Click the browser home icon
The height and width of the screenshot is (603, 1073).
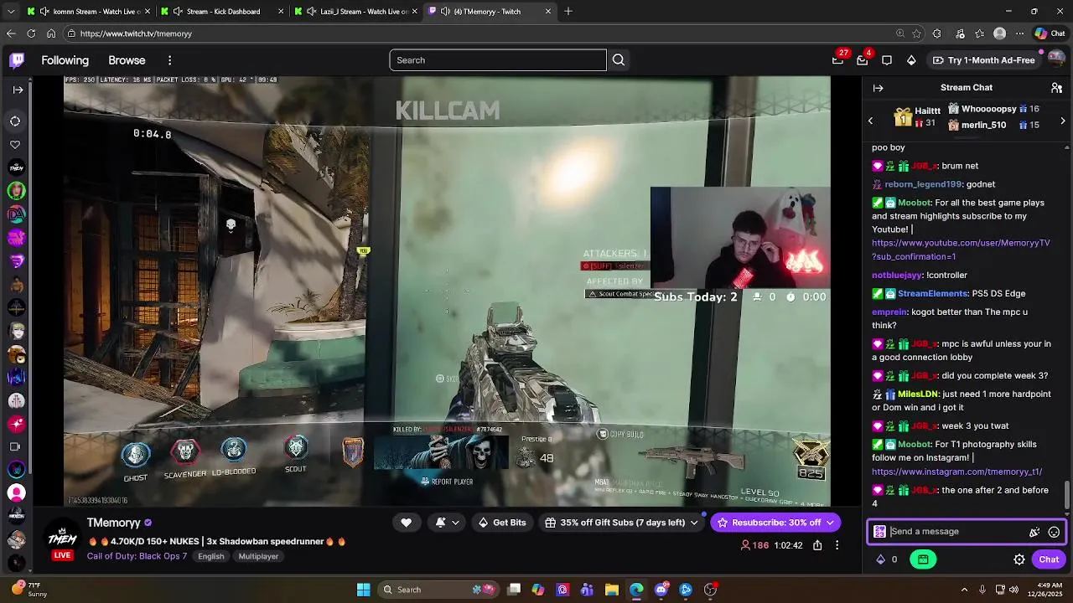[x=51, y=33]
